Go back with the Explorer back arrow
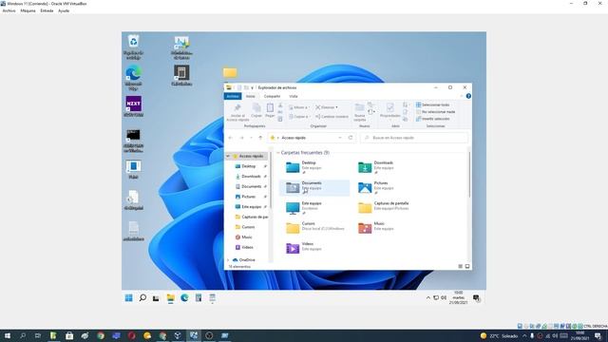Screen dimensions: 608x342 [230, 138]
